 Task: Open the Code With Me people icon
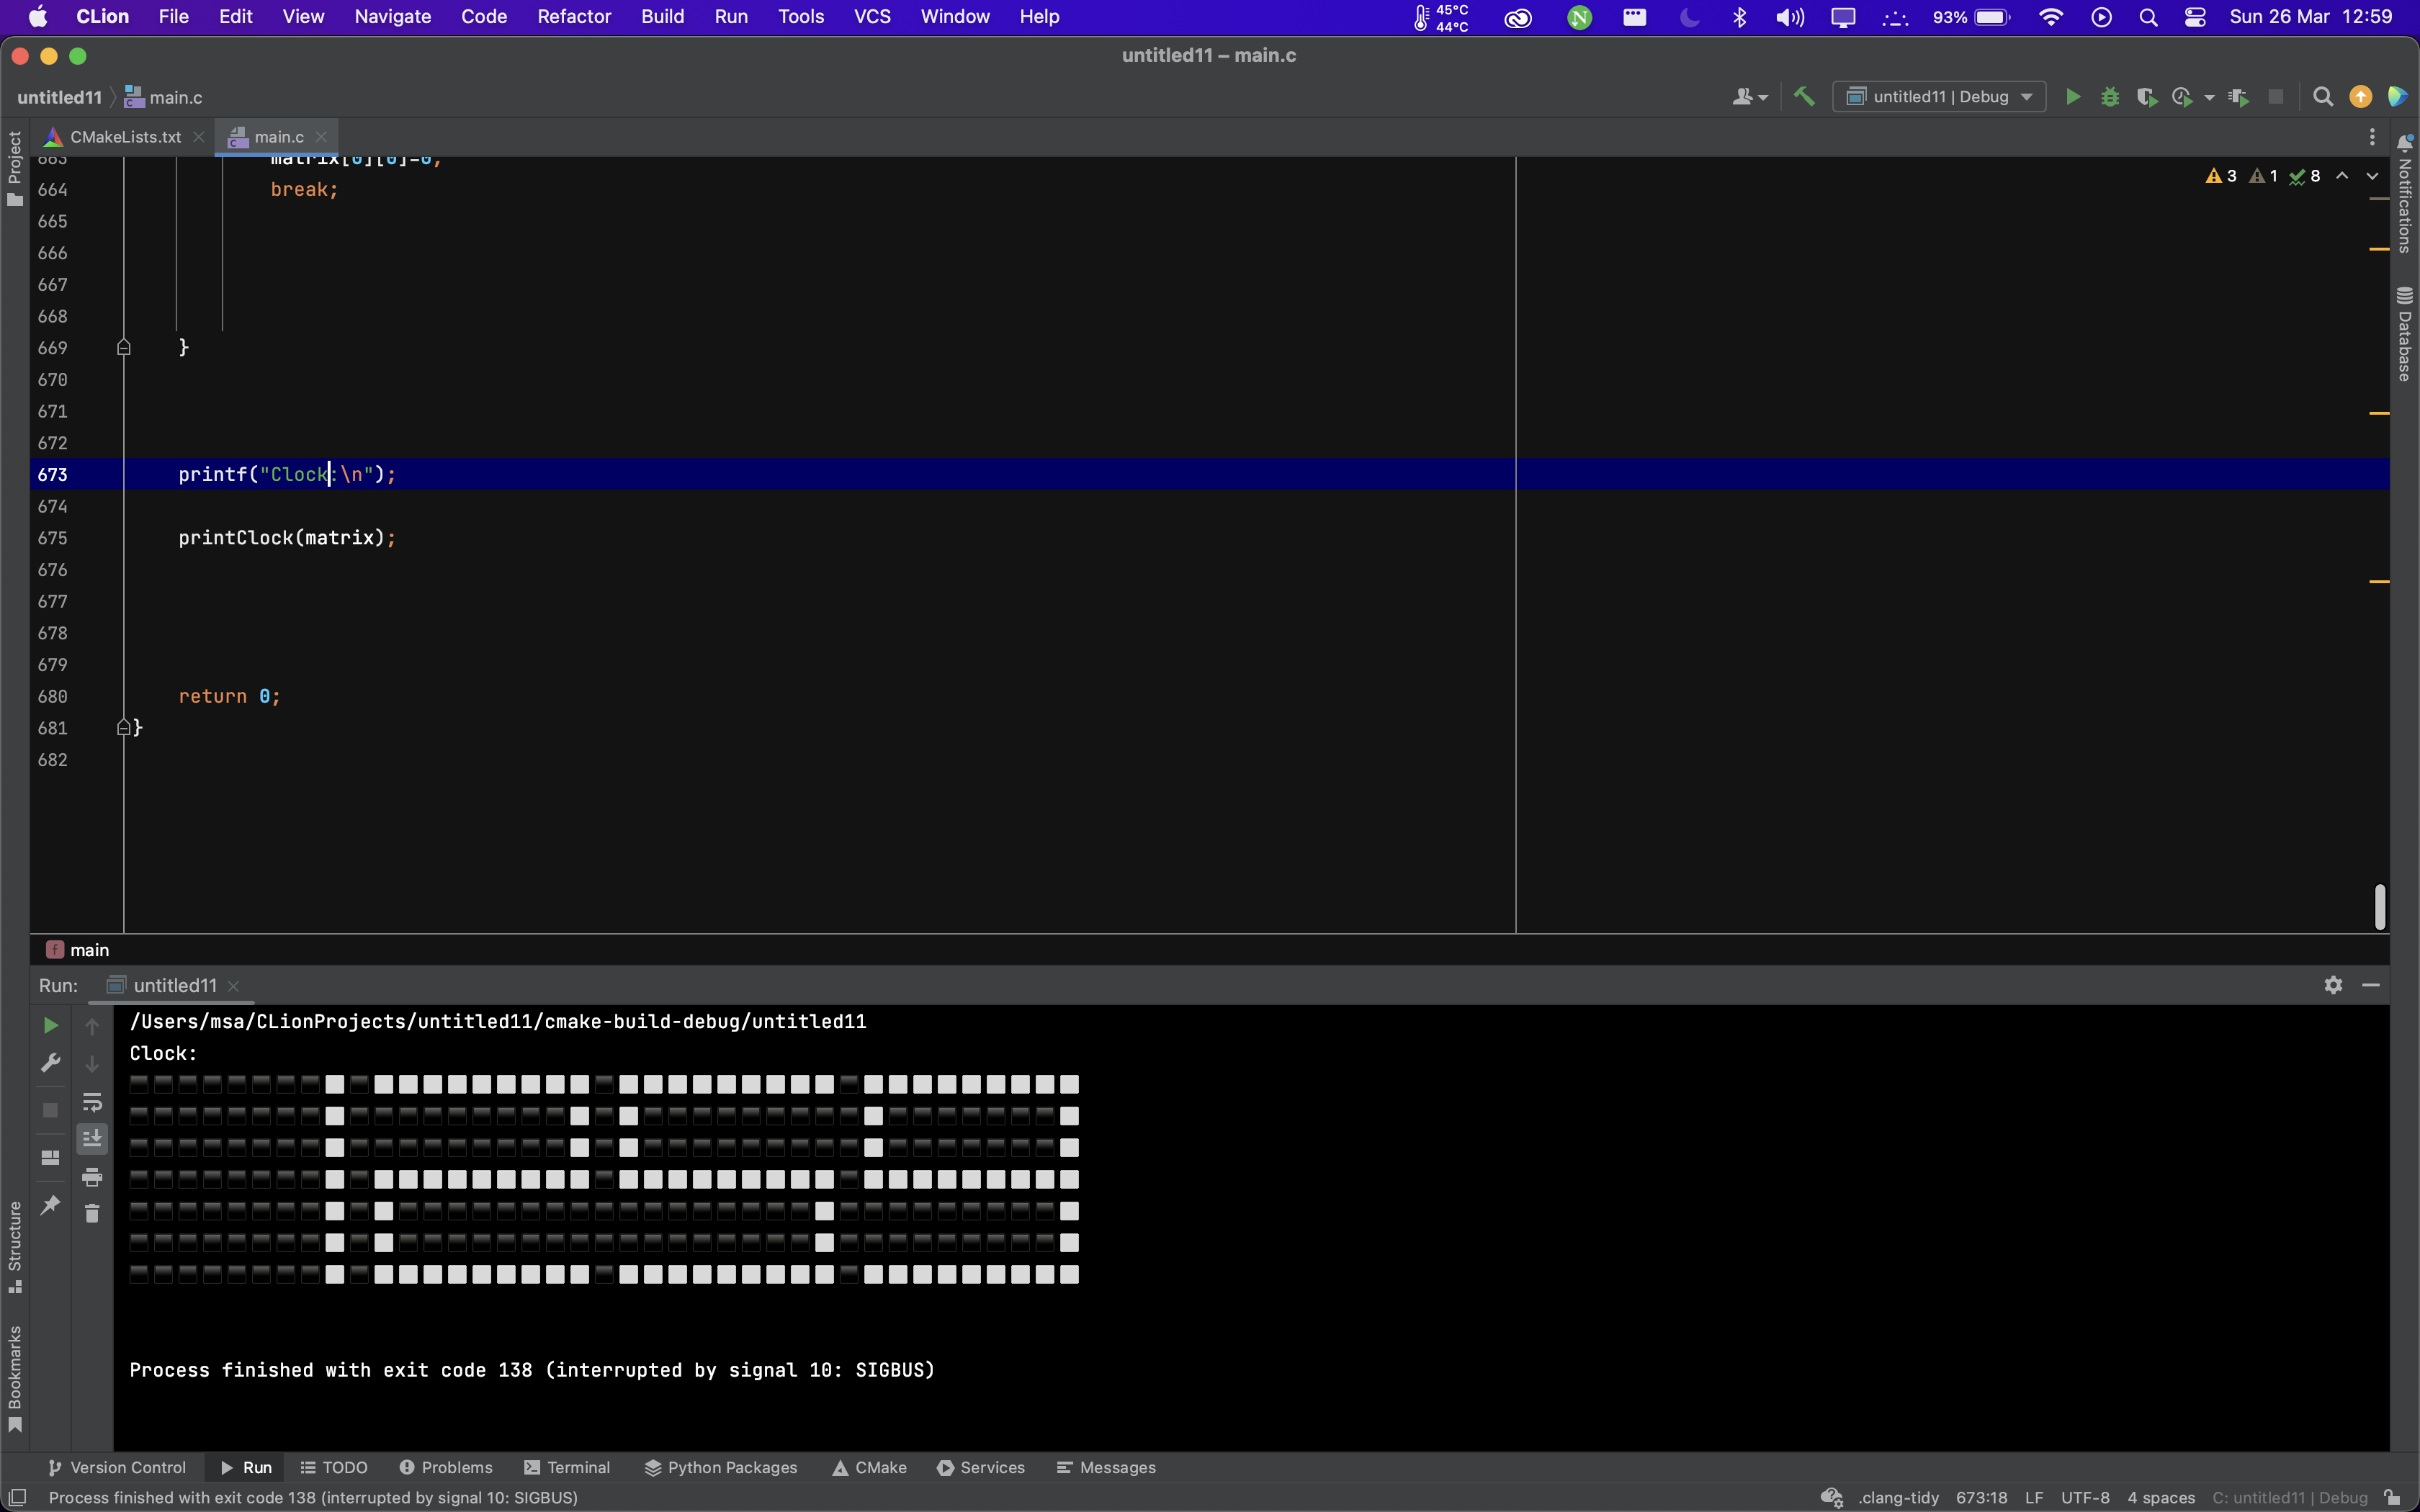point(1749,97)
